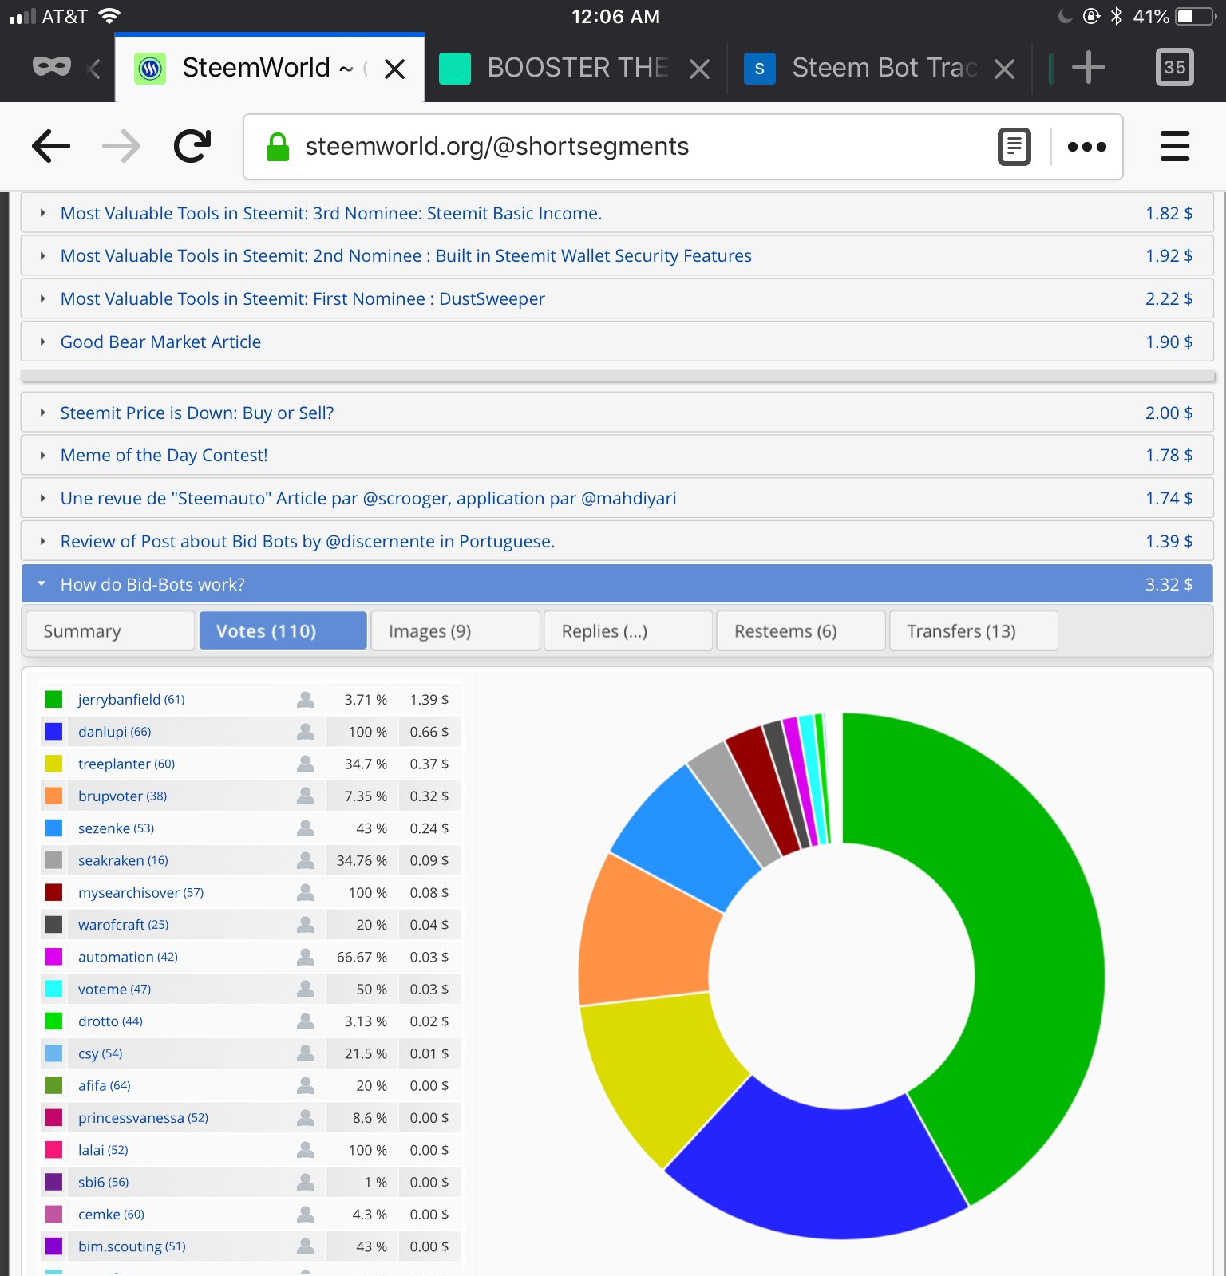Open the browser hamburger menu

(x=1175, y=146)
